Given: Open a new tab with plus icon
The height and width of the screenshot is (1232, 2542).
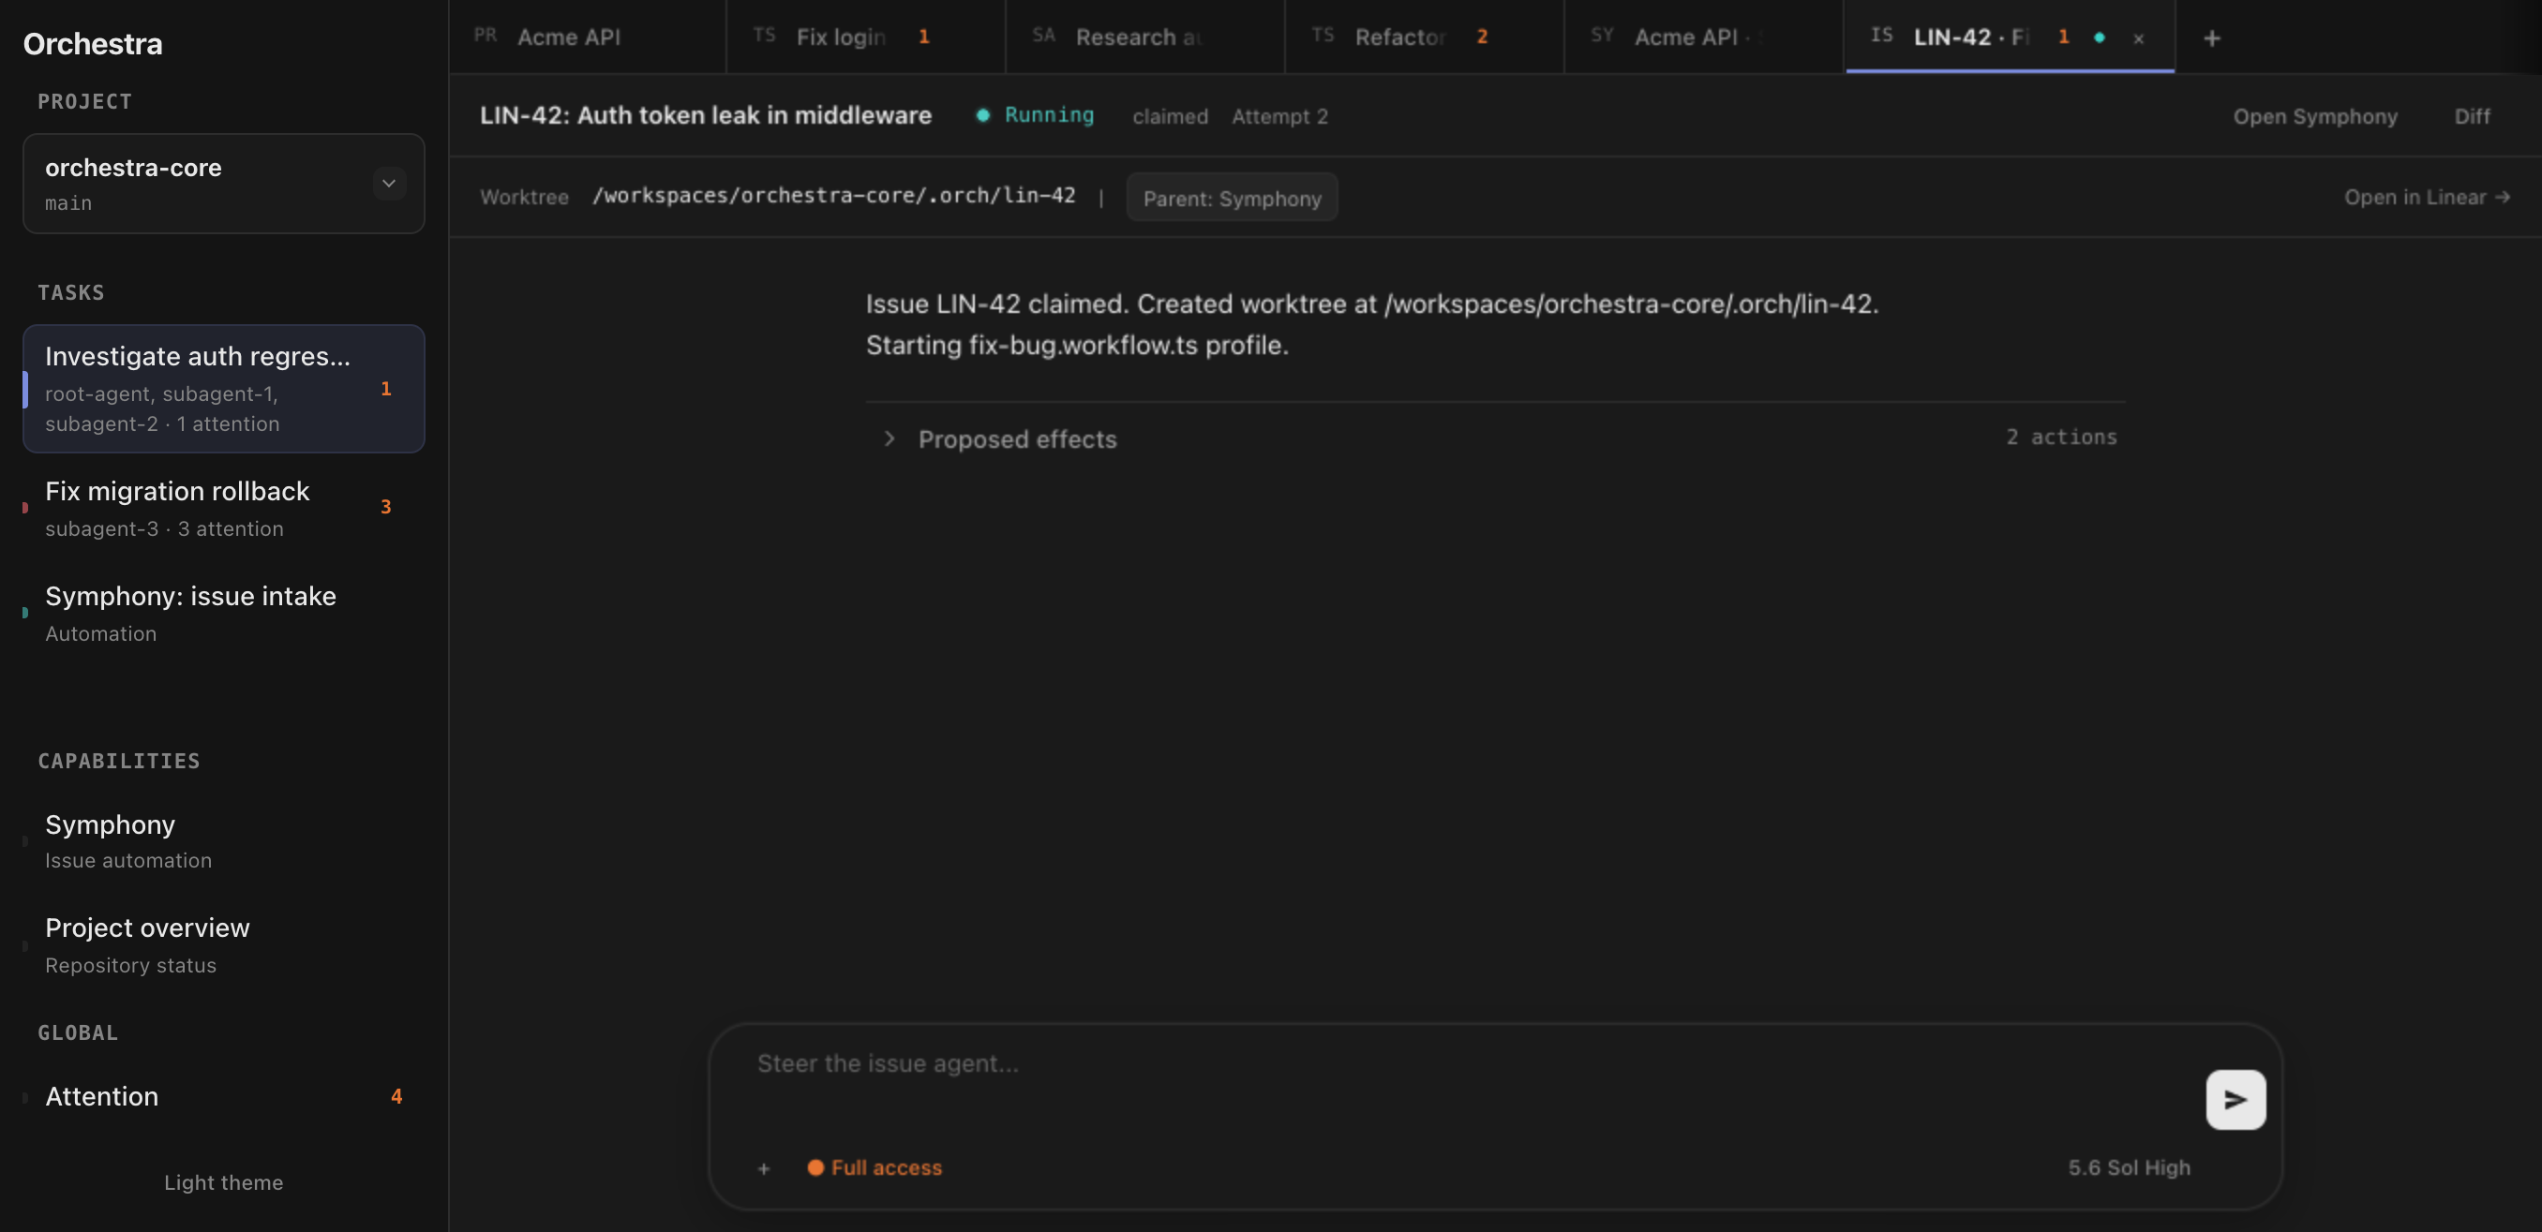Looking at the screenshot, I should tap(2211, 37).
